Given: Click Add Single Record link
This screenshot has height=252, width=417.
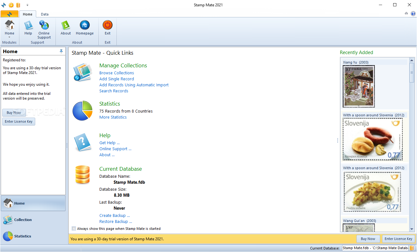Looking at the screenshot, I should click(x=116, y=79).
